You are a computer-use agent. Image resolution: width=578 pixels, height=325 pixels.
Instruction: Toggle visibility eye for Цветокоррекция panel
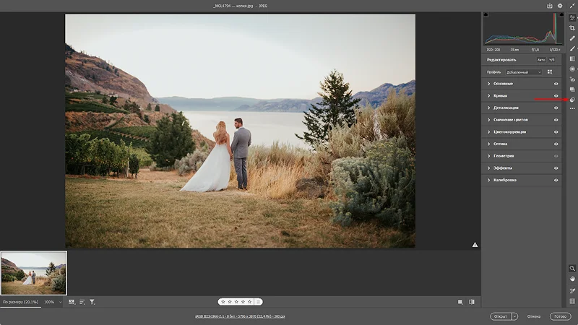tap(556, 132)
